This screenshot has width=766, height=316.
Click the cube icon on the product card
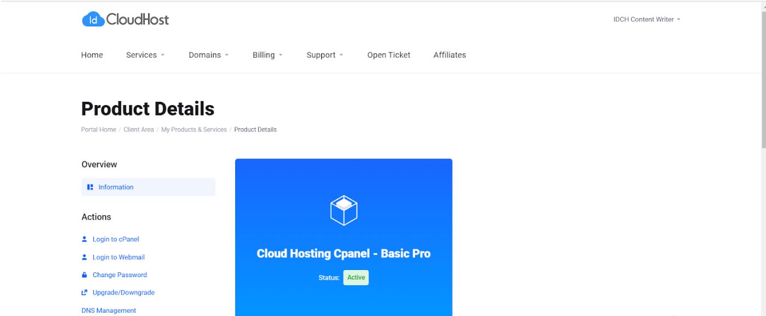tap(344, 209)
